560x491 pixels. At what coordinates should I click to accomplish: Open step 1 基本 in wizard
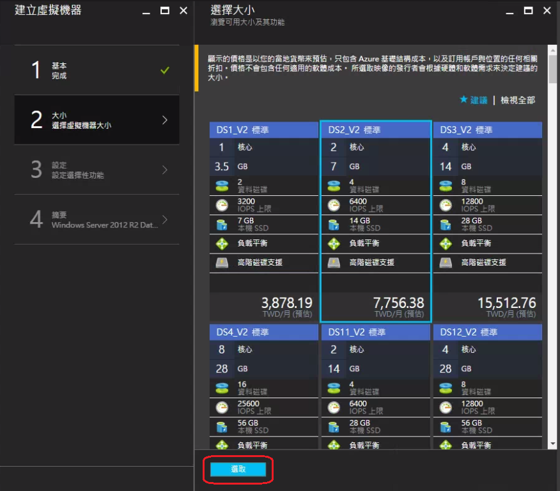[97, 70]
